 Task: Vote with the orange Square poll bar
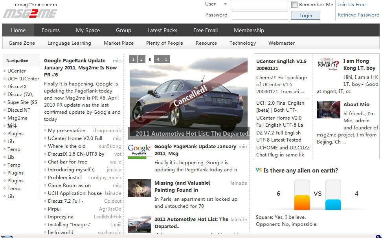302,195
